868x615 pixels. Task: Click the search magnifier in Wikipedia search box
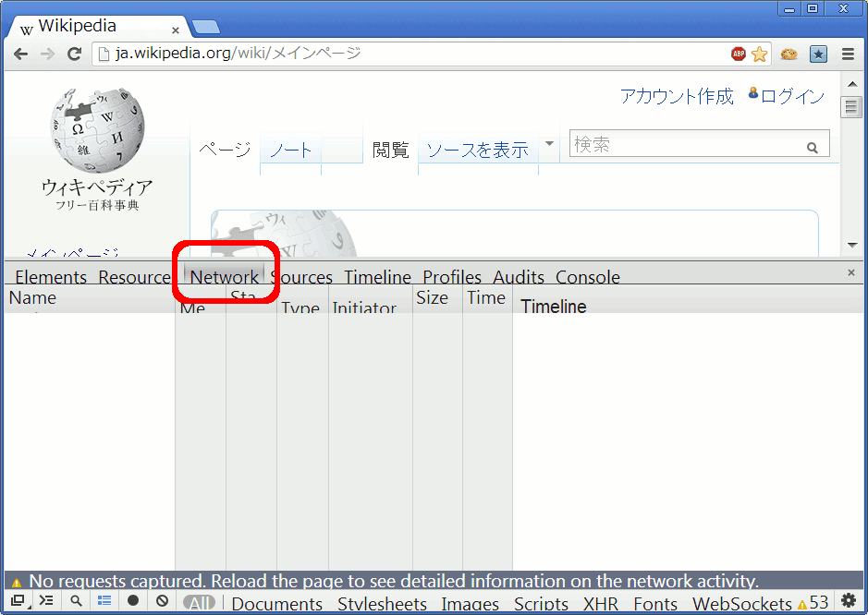click(813, 147)
